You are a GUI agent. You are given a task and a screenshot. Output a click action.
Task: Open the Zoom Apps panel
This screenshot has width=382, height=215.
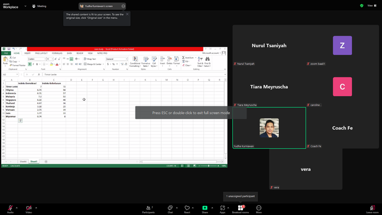point(223,209)
